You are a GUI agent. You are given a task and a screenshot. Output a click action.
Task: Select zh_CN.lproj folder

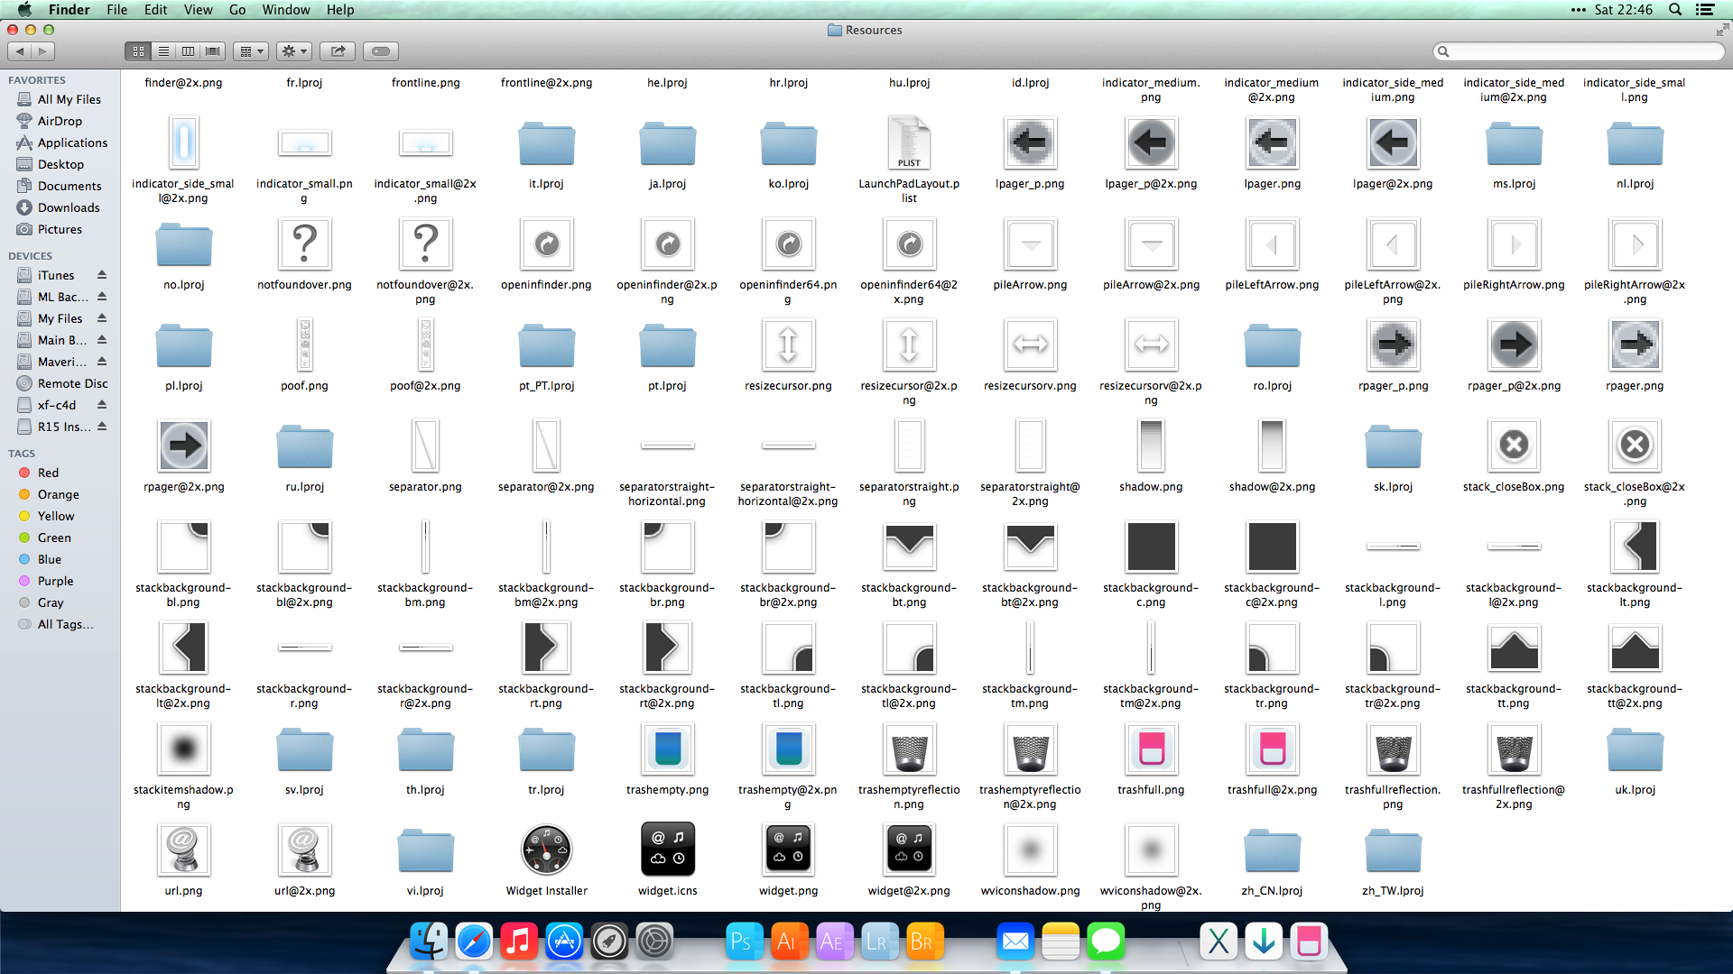1272,851
